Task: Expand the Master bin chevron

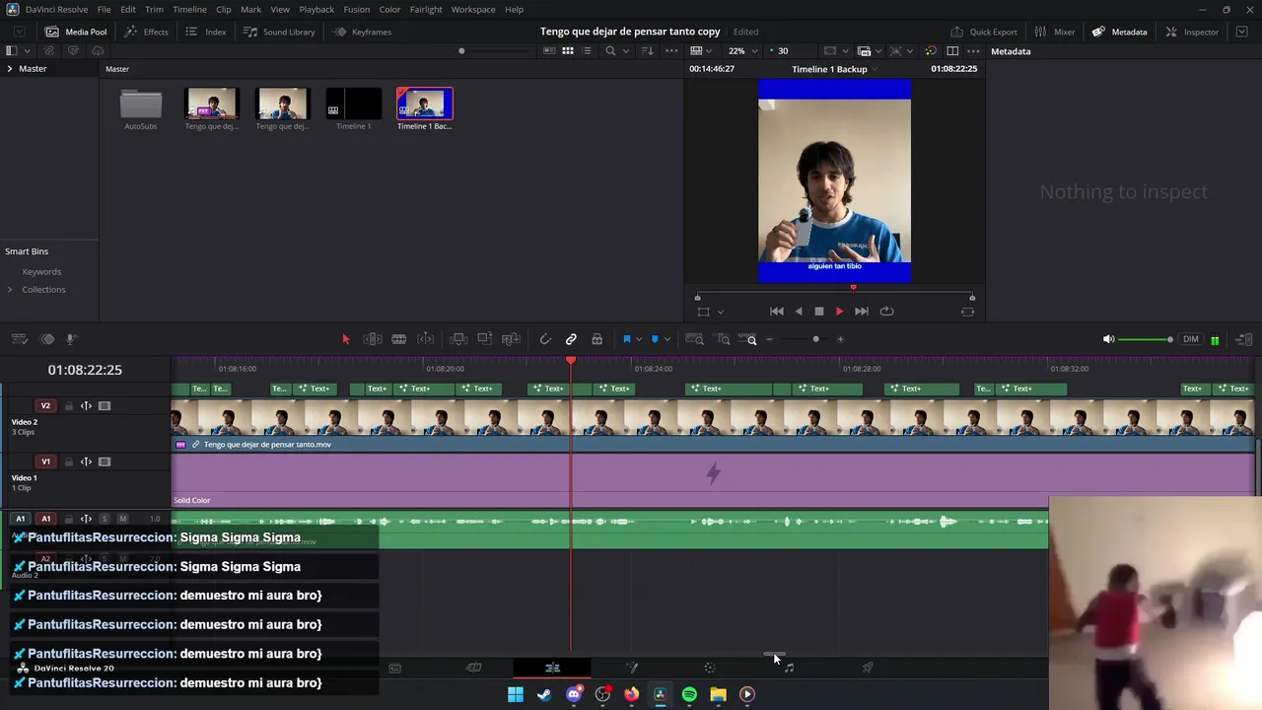Action: [x=10, y=69]
